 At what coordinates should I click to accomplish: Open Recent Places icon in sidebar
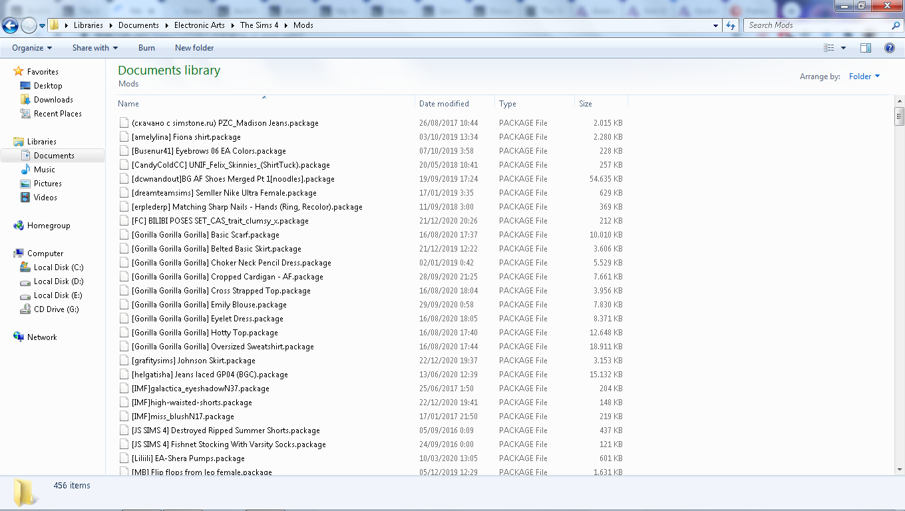(x=25, y=114)
